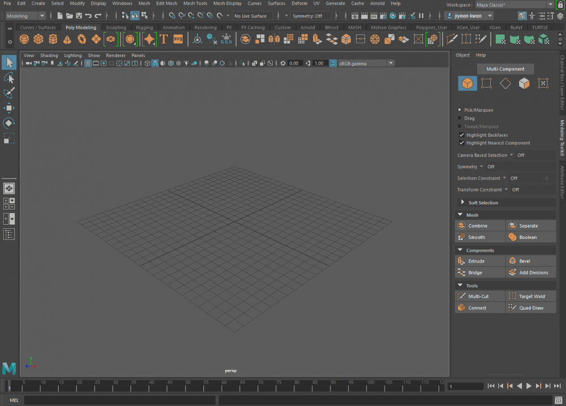Screen dimensions: 566x406
Task: Activate the Lasso select tool
Action: pyautogui.click(x=9, y=78)
